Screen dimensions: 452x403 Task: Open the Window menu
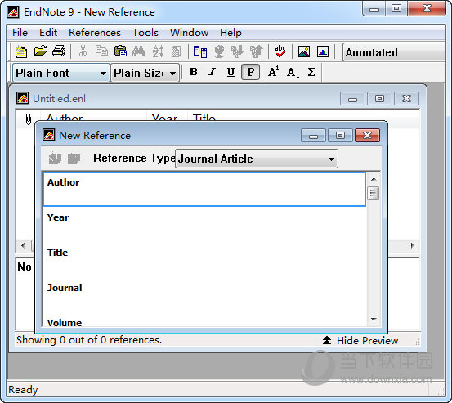coord(189,33)
